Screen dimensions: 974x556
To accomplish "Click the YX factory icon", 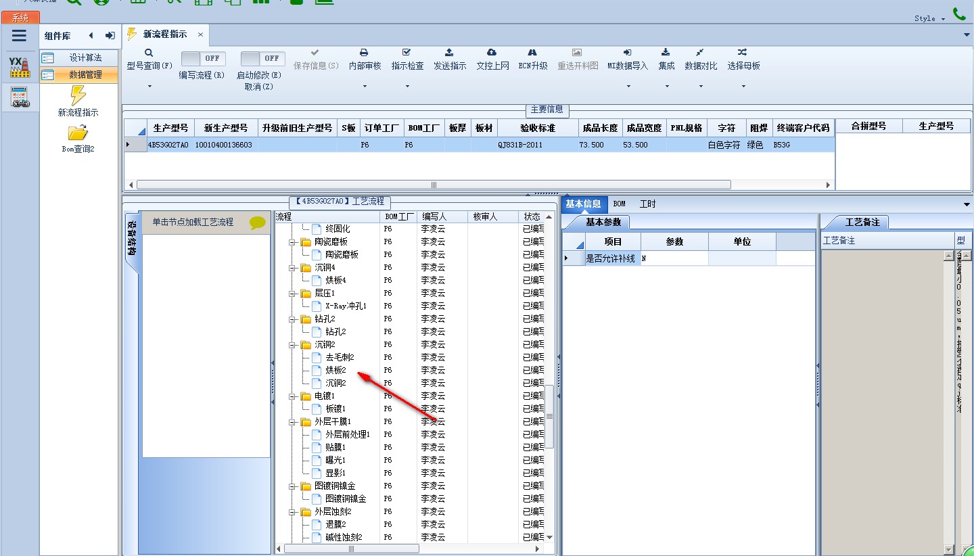I will 20,67.
